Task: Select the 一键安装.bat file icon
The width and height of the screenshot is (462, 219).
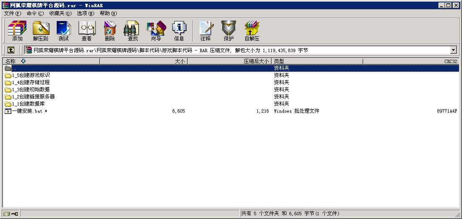Action: (8, 111)
